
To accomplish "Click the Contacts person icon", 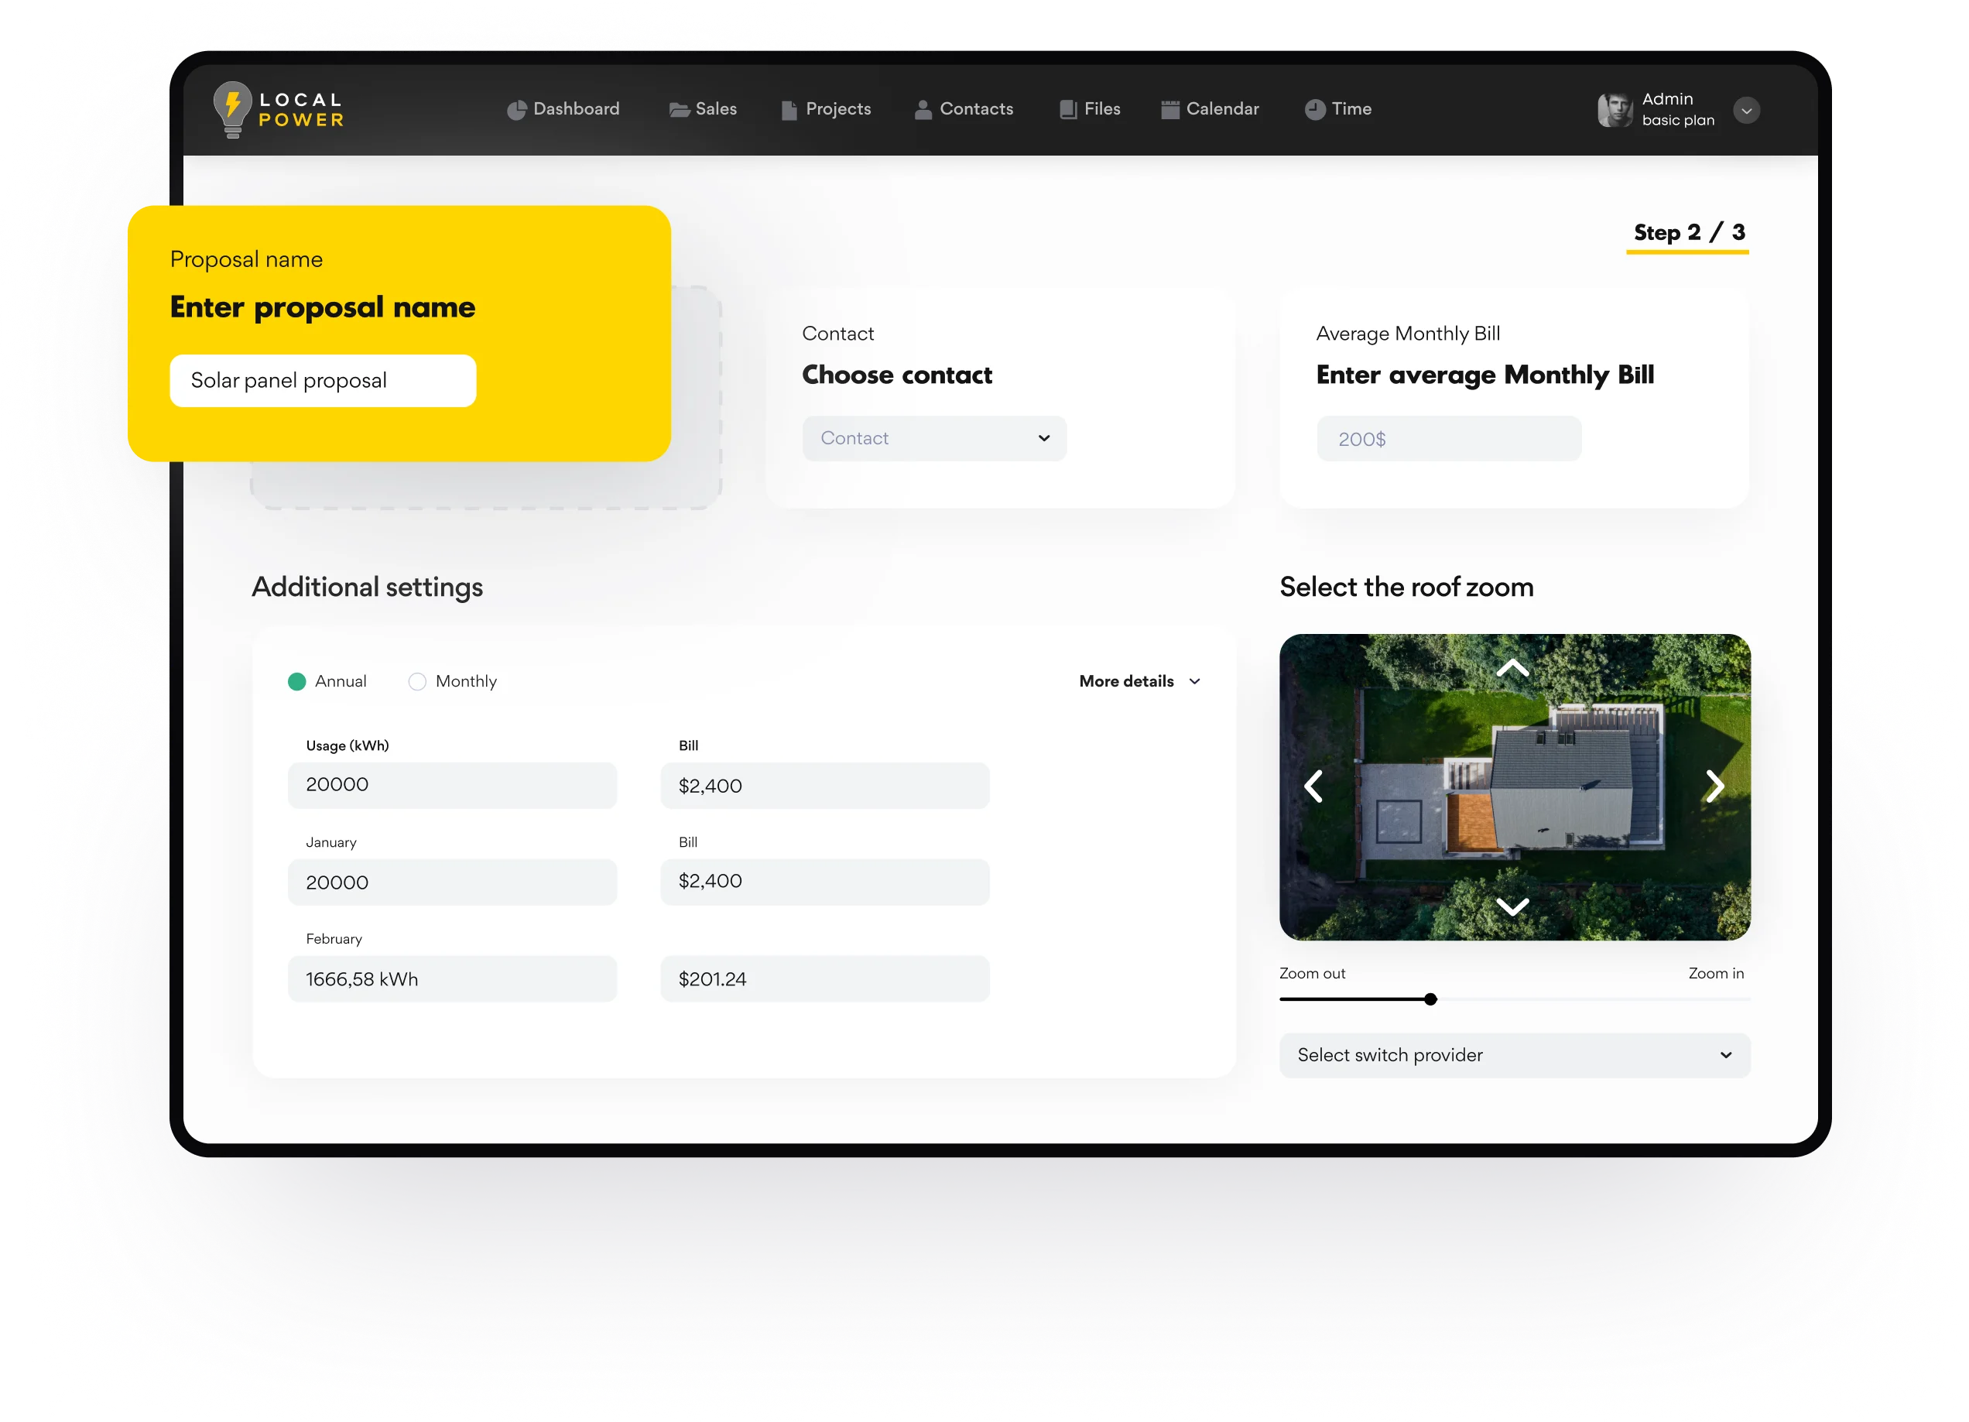I will tap(923, 109).
